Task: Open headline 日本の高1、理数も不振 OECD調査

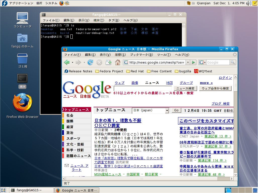Action: pyautogui.click(x=118, y=123)
